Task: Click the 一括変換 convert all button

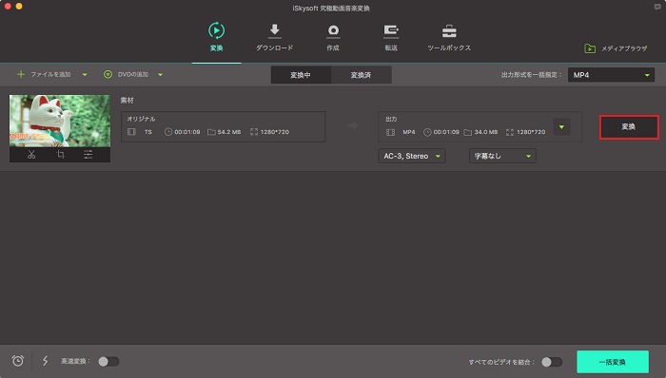Action: point(613,362)
